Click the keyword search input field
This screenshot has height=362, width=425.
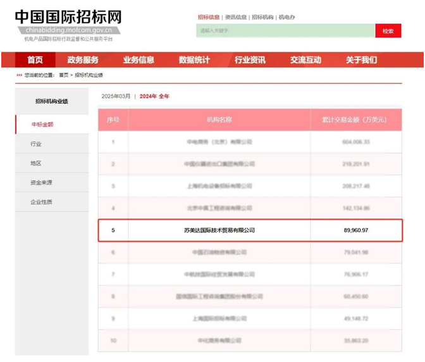tap(285, 31)
